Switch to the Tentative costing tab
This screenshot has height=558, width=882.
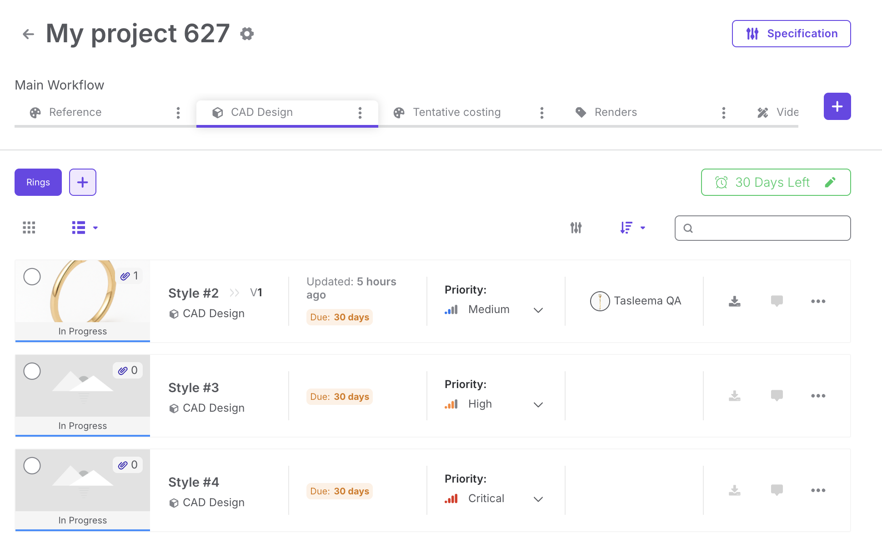point(456,112)
